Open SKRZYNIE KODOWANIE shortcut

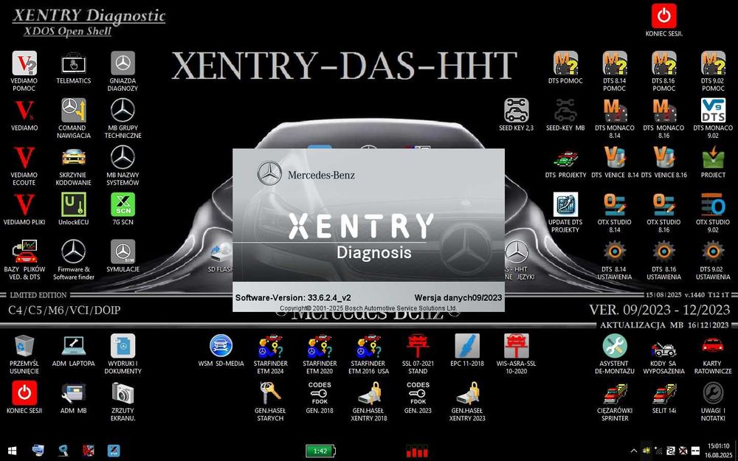[x=73, y=158]
